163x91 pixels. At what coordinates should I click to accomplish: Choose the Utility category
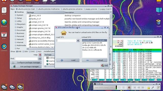click(18, 21)
